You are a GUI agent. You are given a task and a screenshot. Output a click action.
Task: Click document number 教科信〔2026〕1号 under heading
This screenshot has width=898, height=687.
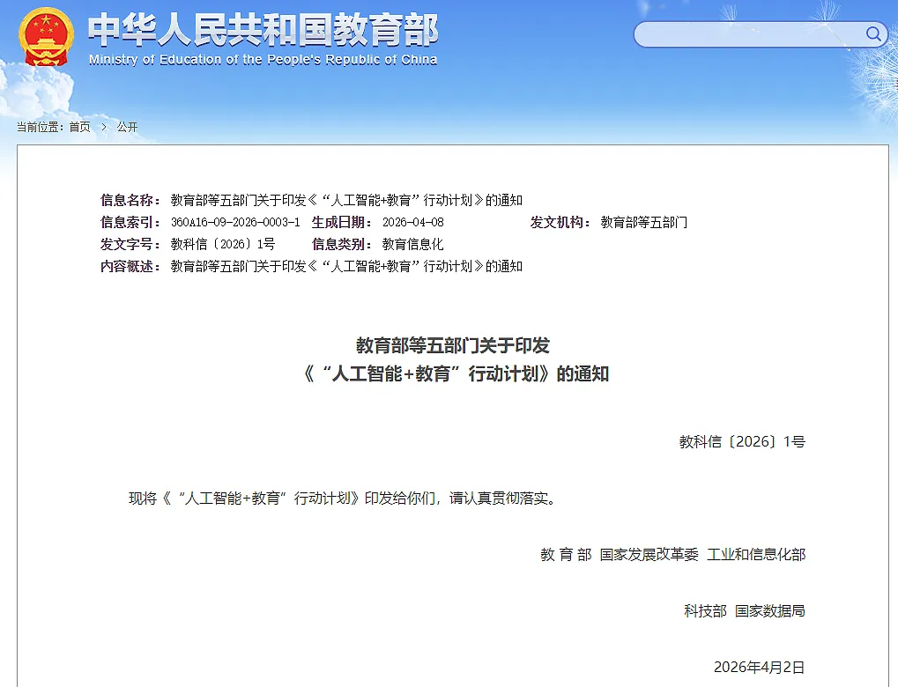pos(742,441)
